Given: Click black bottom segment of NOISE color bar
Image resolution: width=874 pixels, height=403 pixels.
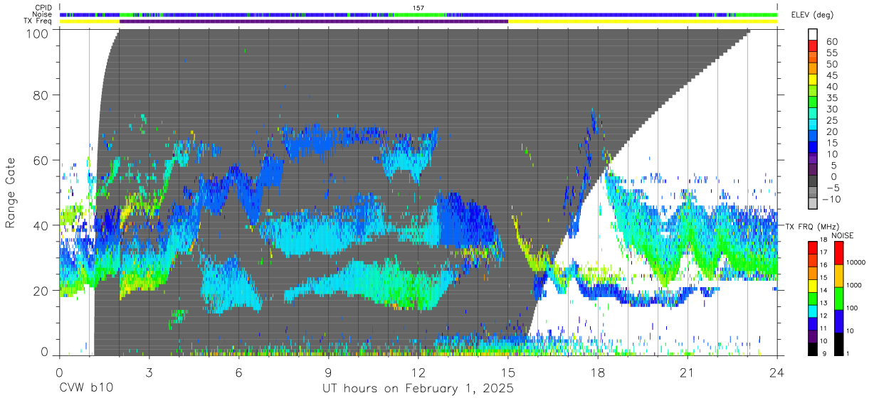Looking at the screenshot, I should [x=838, y=343].
